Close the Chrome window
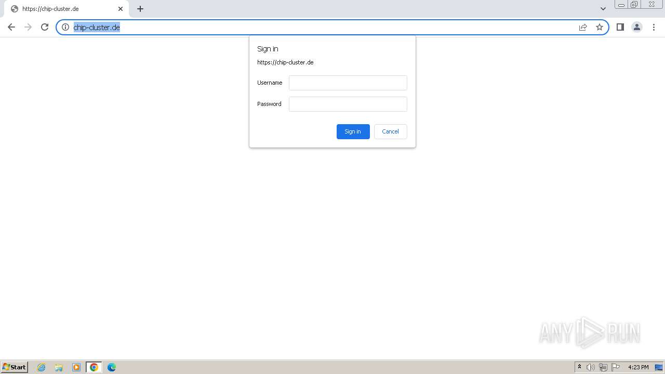Image resolution: width=665 pixels, height=374 pixels. pyautogui.click(x=652, y=5)
